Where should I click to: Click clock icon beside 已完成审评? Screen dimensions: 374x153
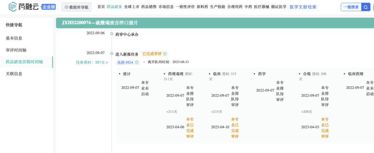coord(165,54)
